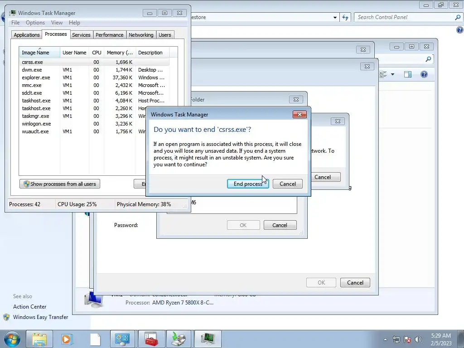Screen dimensions: 464x348
Task: Sort processes by User Name column
Action: (x=74, y=53)
